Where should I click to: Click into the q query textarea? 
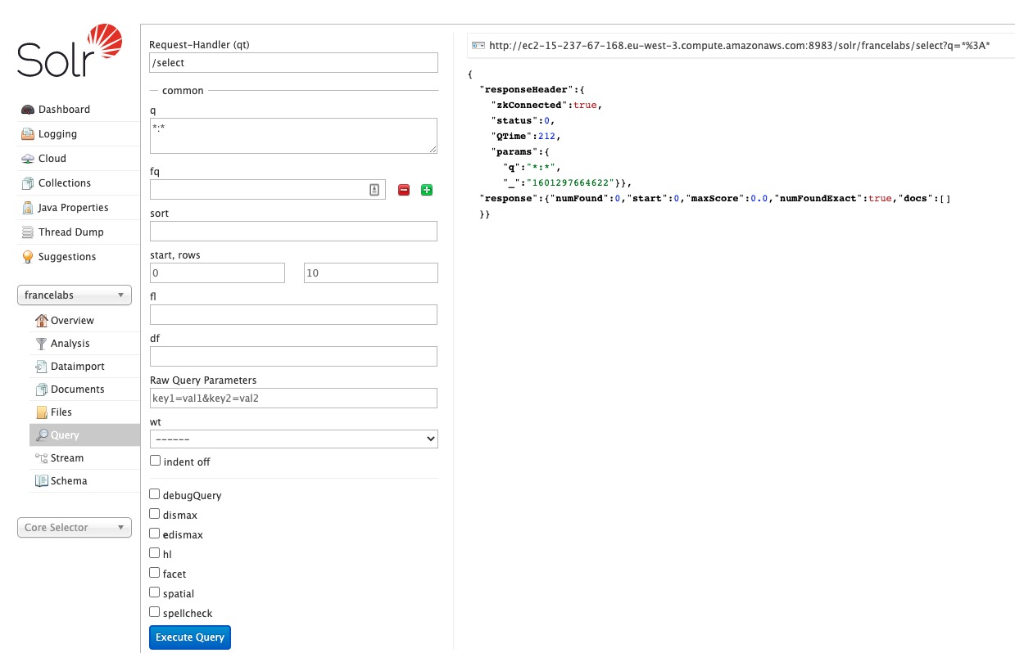(293, 136)
